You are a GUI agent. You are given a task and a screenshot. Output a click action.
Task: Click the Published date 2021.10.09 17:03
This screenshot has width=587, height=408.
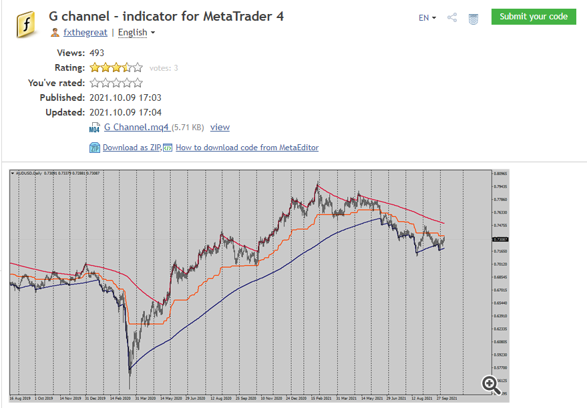coord(126,97)
